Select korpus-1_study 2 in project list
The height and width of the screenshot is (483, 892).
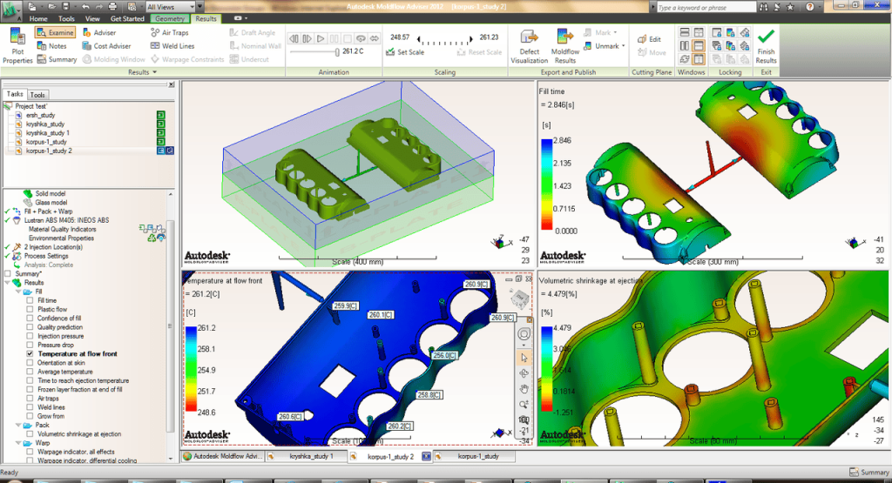[49, 151]
